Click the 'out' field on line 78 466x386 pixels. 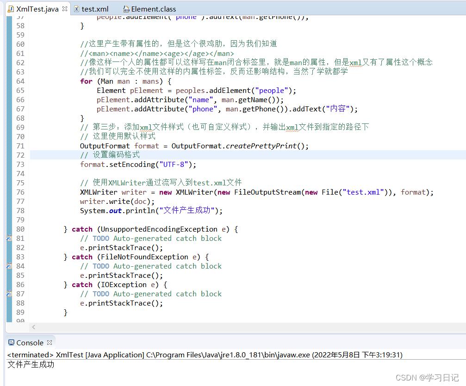pyautogui.click(x=115, y=210)
